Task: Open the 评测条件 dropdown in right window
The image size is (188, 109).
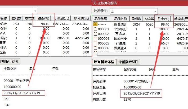Action: pos(155,11)
